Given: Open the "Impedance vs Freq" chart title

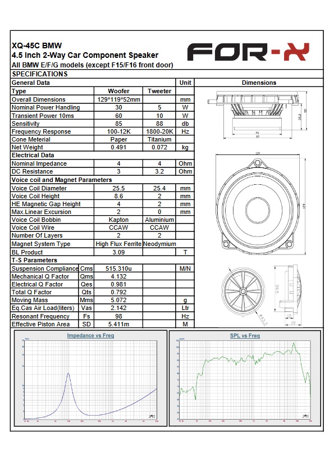Looking at the screenshot, I should point(90,335).
